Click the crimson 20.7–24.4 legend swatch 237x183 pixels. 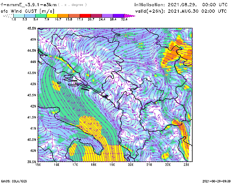[96, 16]
